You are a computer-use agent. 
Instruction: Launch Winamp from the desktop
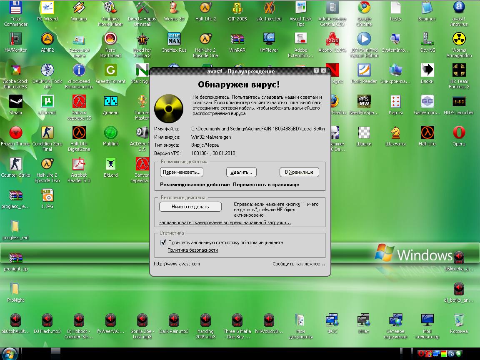click(x=79, y=8)
